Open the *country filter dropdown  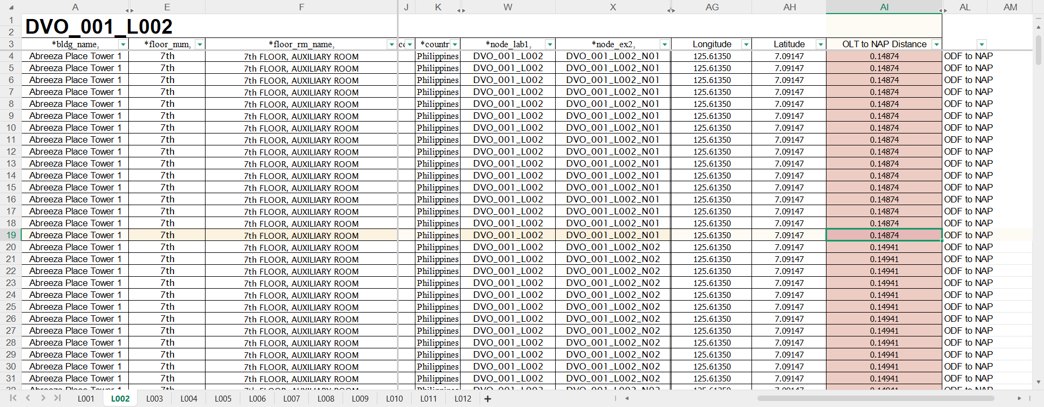455,44
